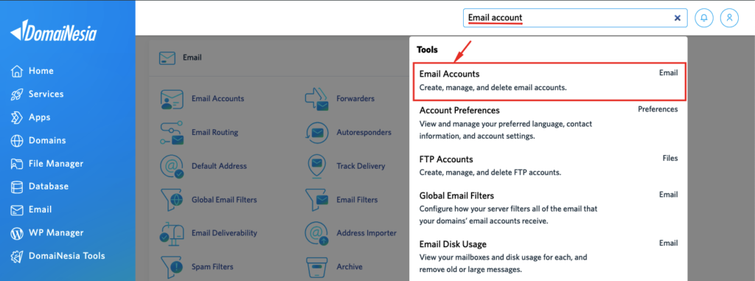
Task: Select Global Email Filters search result
Action: [549, 208]
